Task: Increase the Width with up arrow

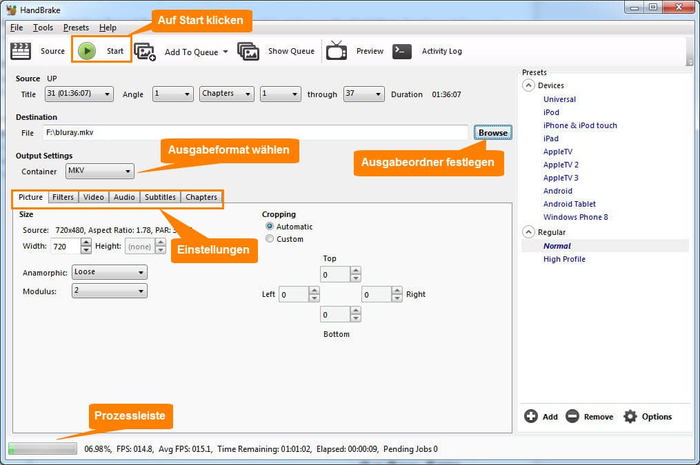Action: coord(86,242)
